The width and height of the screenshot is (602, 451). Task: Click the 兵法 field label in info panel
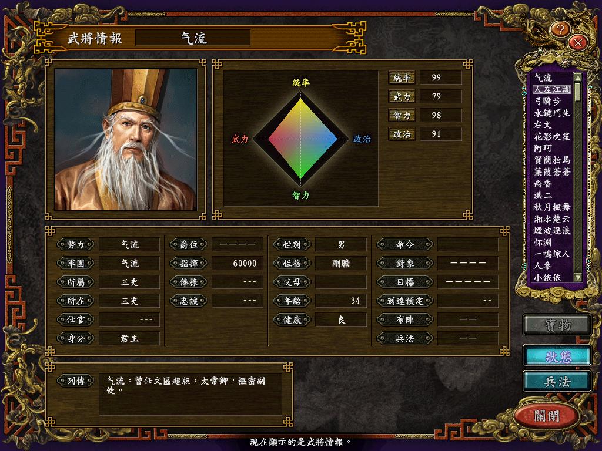click(x=405, y=338)
